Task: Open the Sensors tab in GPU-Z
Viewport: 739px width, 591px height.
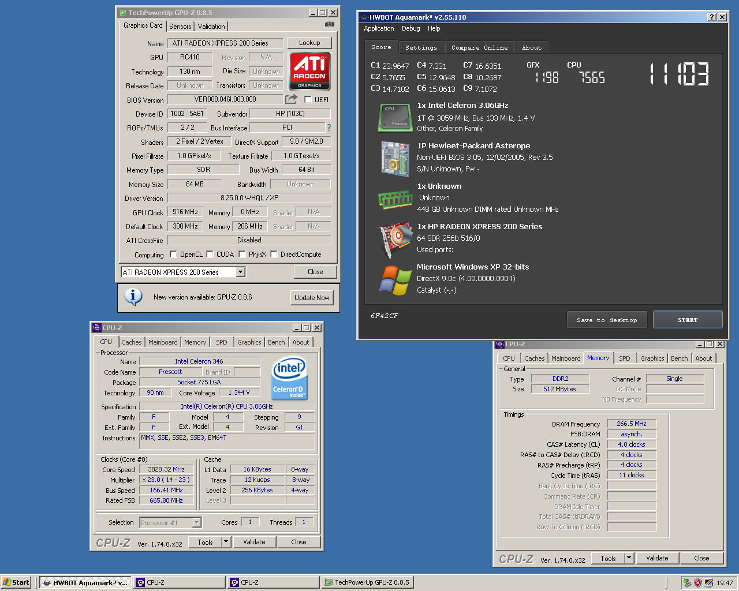Action: point(180,27)
